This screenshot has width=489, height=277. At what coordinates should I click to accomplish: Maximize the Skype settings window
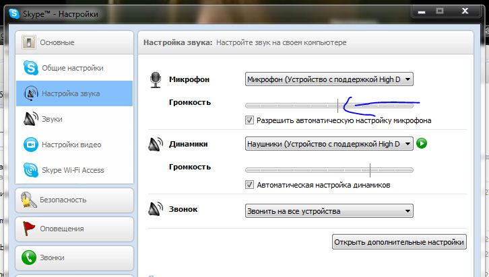440,11
